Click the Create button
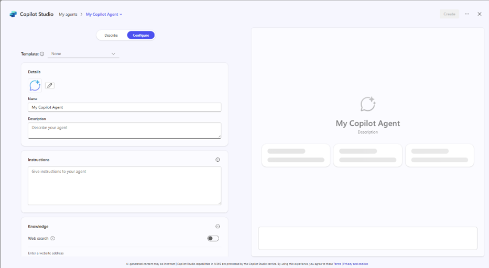489x268 pixels. click(449, 14)
